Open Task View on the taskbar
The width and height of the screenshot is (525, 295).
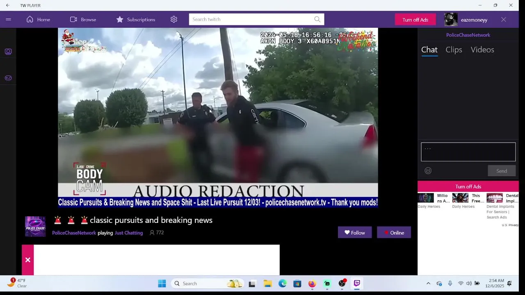coord(252,284)
